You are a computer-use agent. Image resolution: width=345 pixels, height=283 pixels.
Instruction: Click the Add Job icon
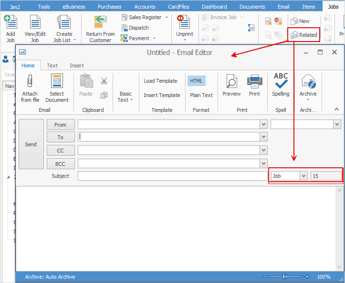point(10,22)
